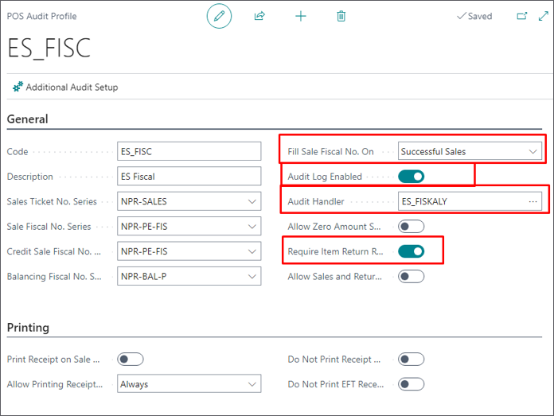Click the trash delete icon
554x416 pixels.
(x=341, y=16)
